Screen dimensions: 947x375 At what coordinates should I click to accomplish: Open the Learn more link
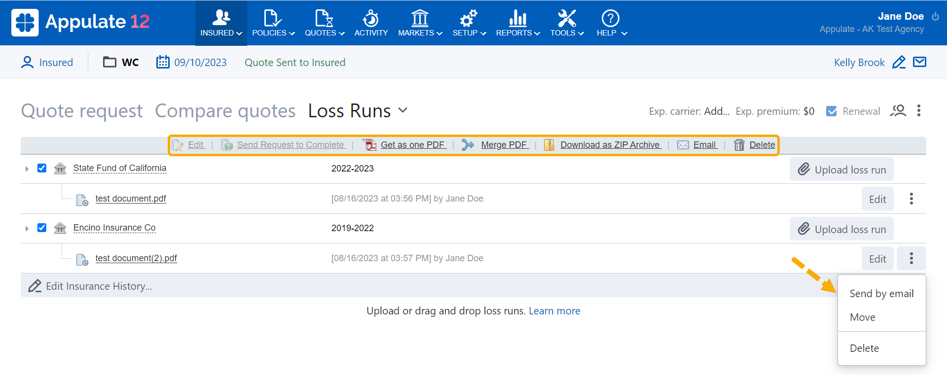(554, 311)
